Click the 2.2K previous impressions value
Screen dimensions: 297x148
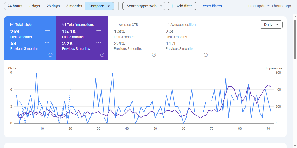tap(68, 44)
